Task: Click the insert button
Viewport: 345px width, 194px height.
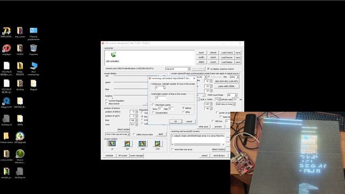Action: click(x=201, y=53)
